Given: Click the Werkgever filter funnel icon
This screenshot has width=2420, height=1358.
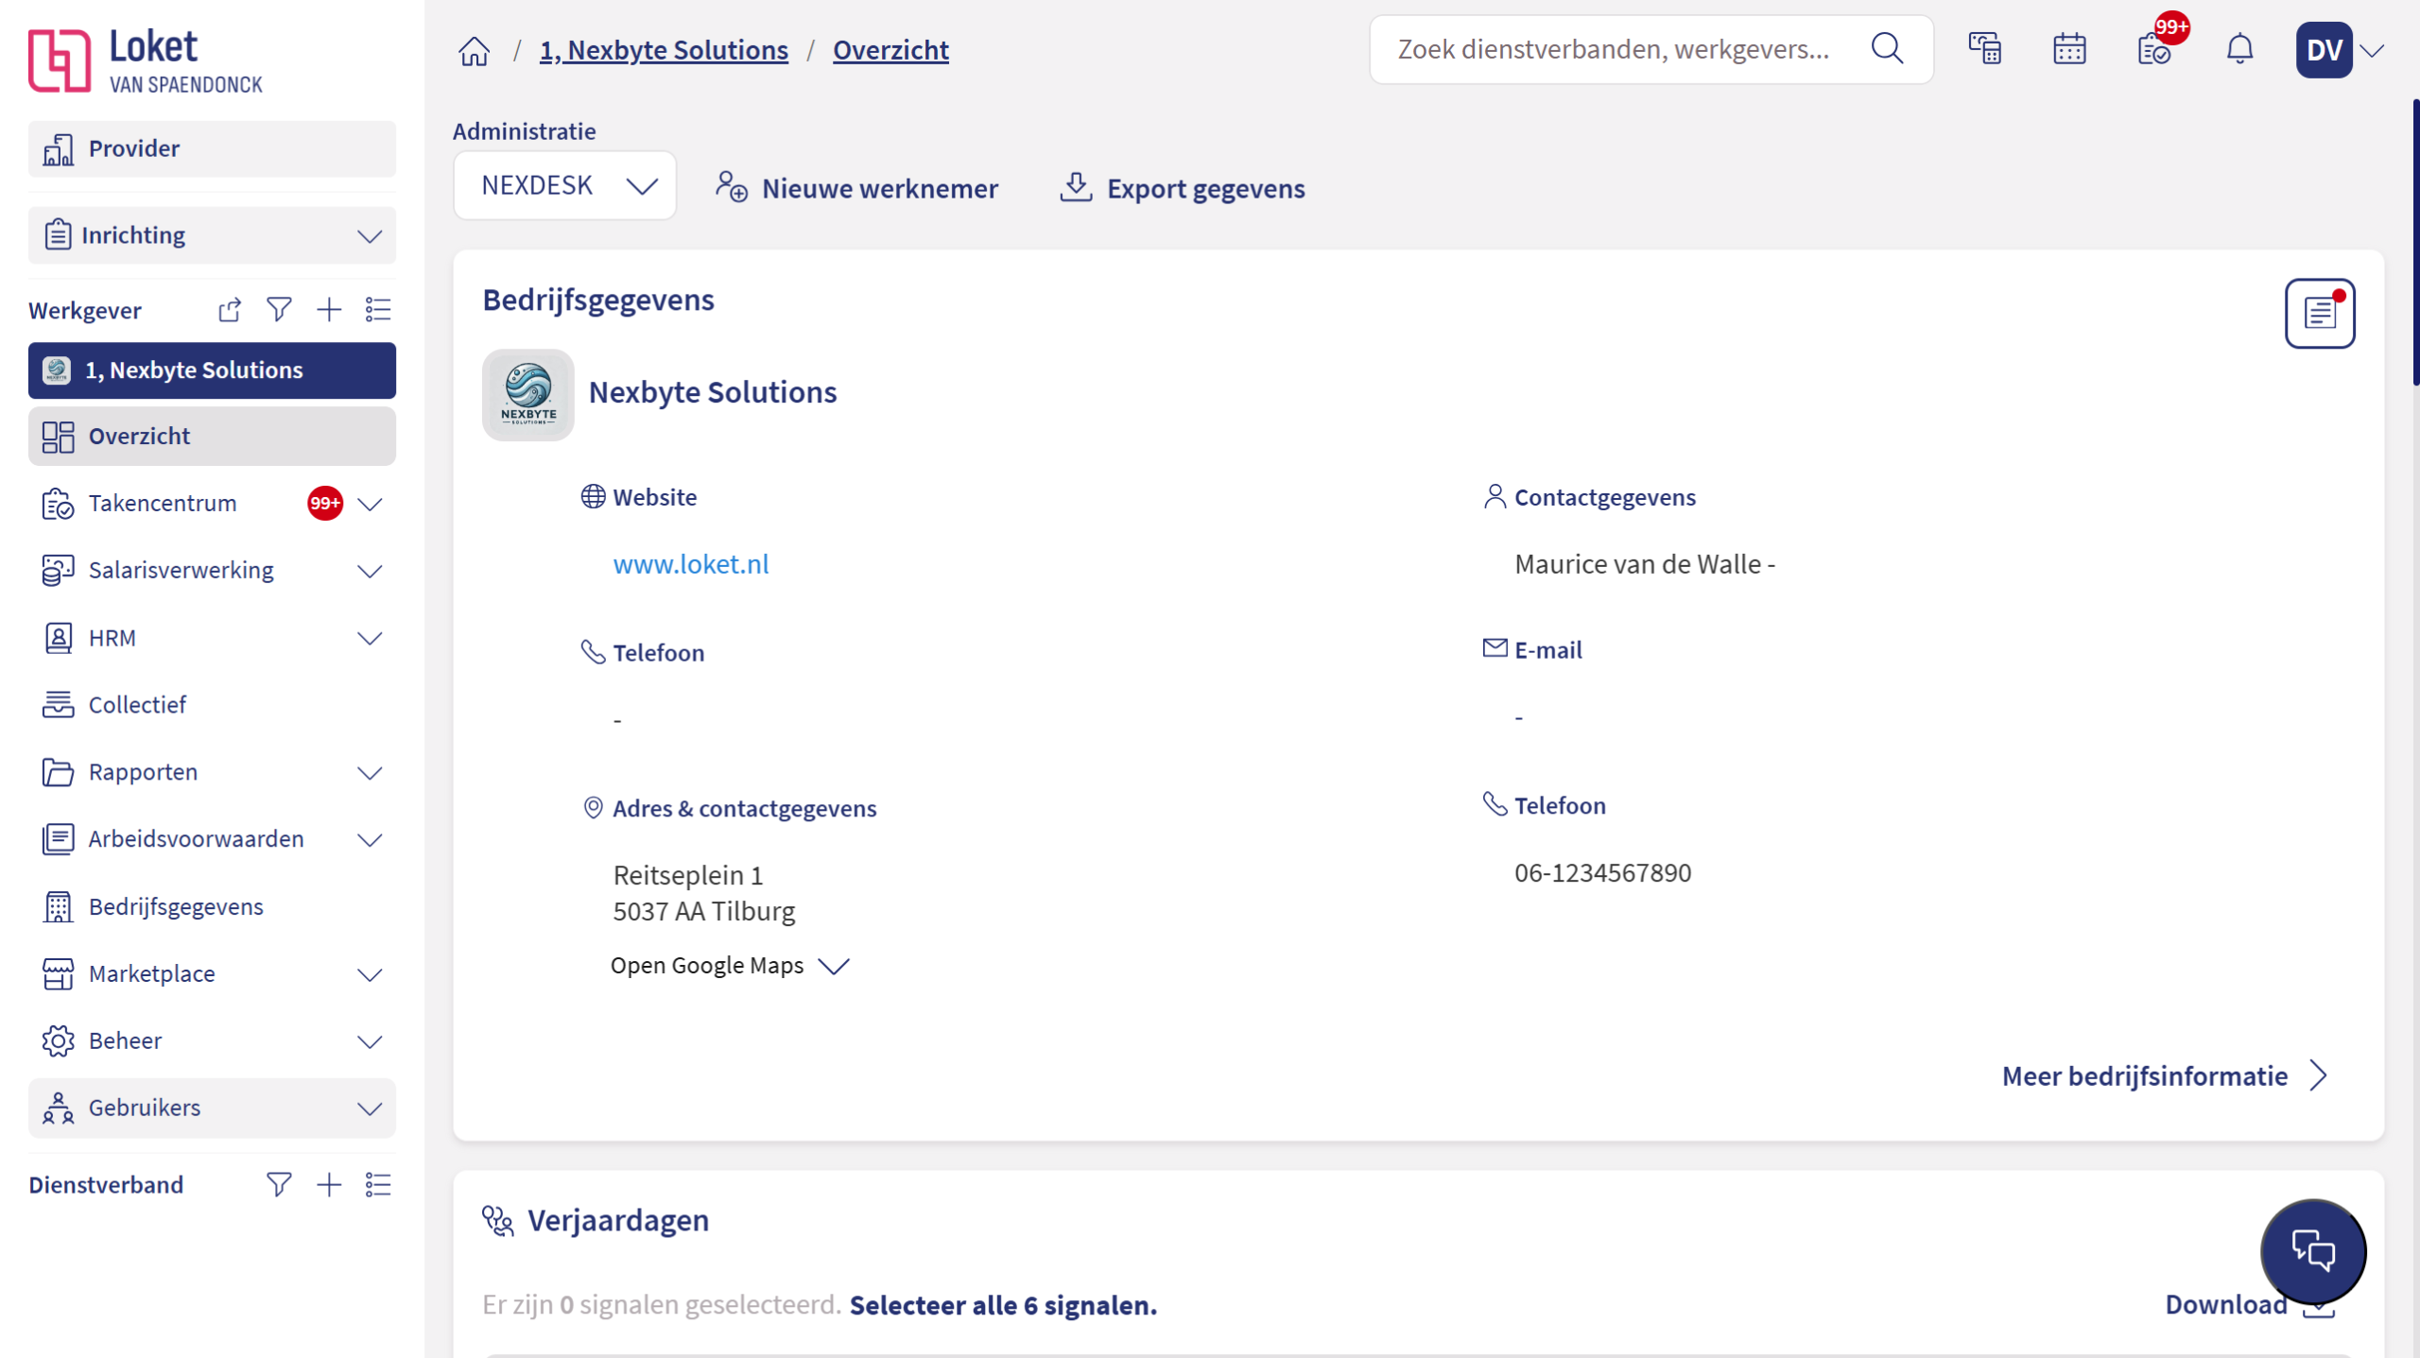Looking at the screenshot, I should tap(279, 310).
